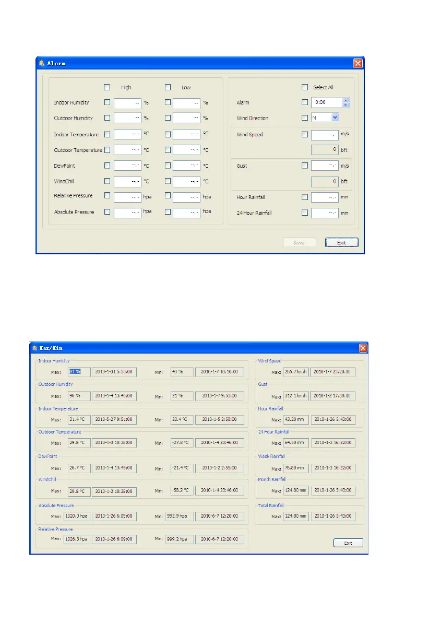Click Exit in the Alarm window
Viewport: 429px width, 622px height.
coord(342,242)
